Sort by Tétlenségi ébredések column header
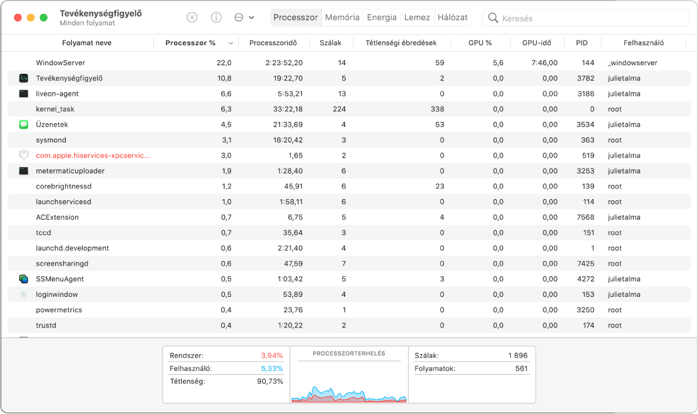The width and height of the screenshot is (698, 414). coord(401,43)
